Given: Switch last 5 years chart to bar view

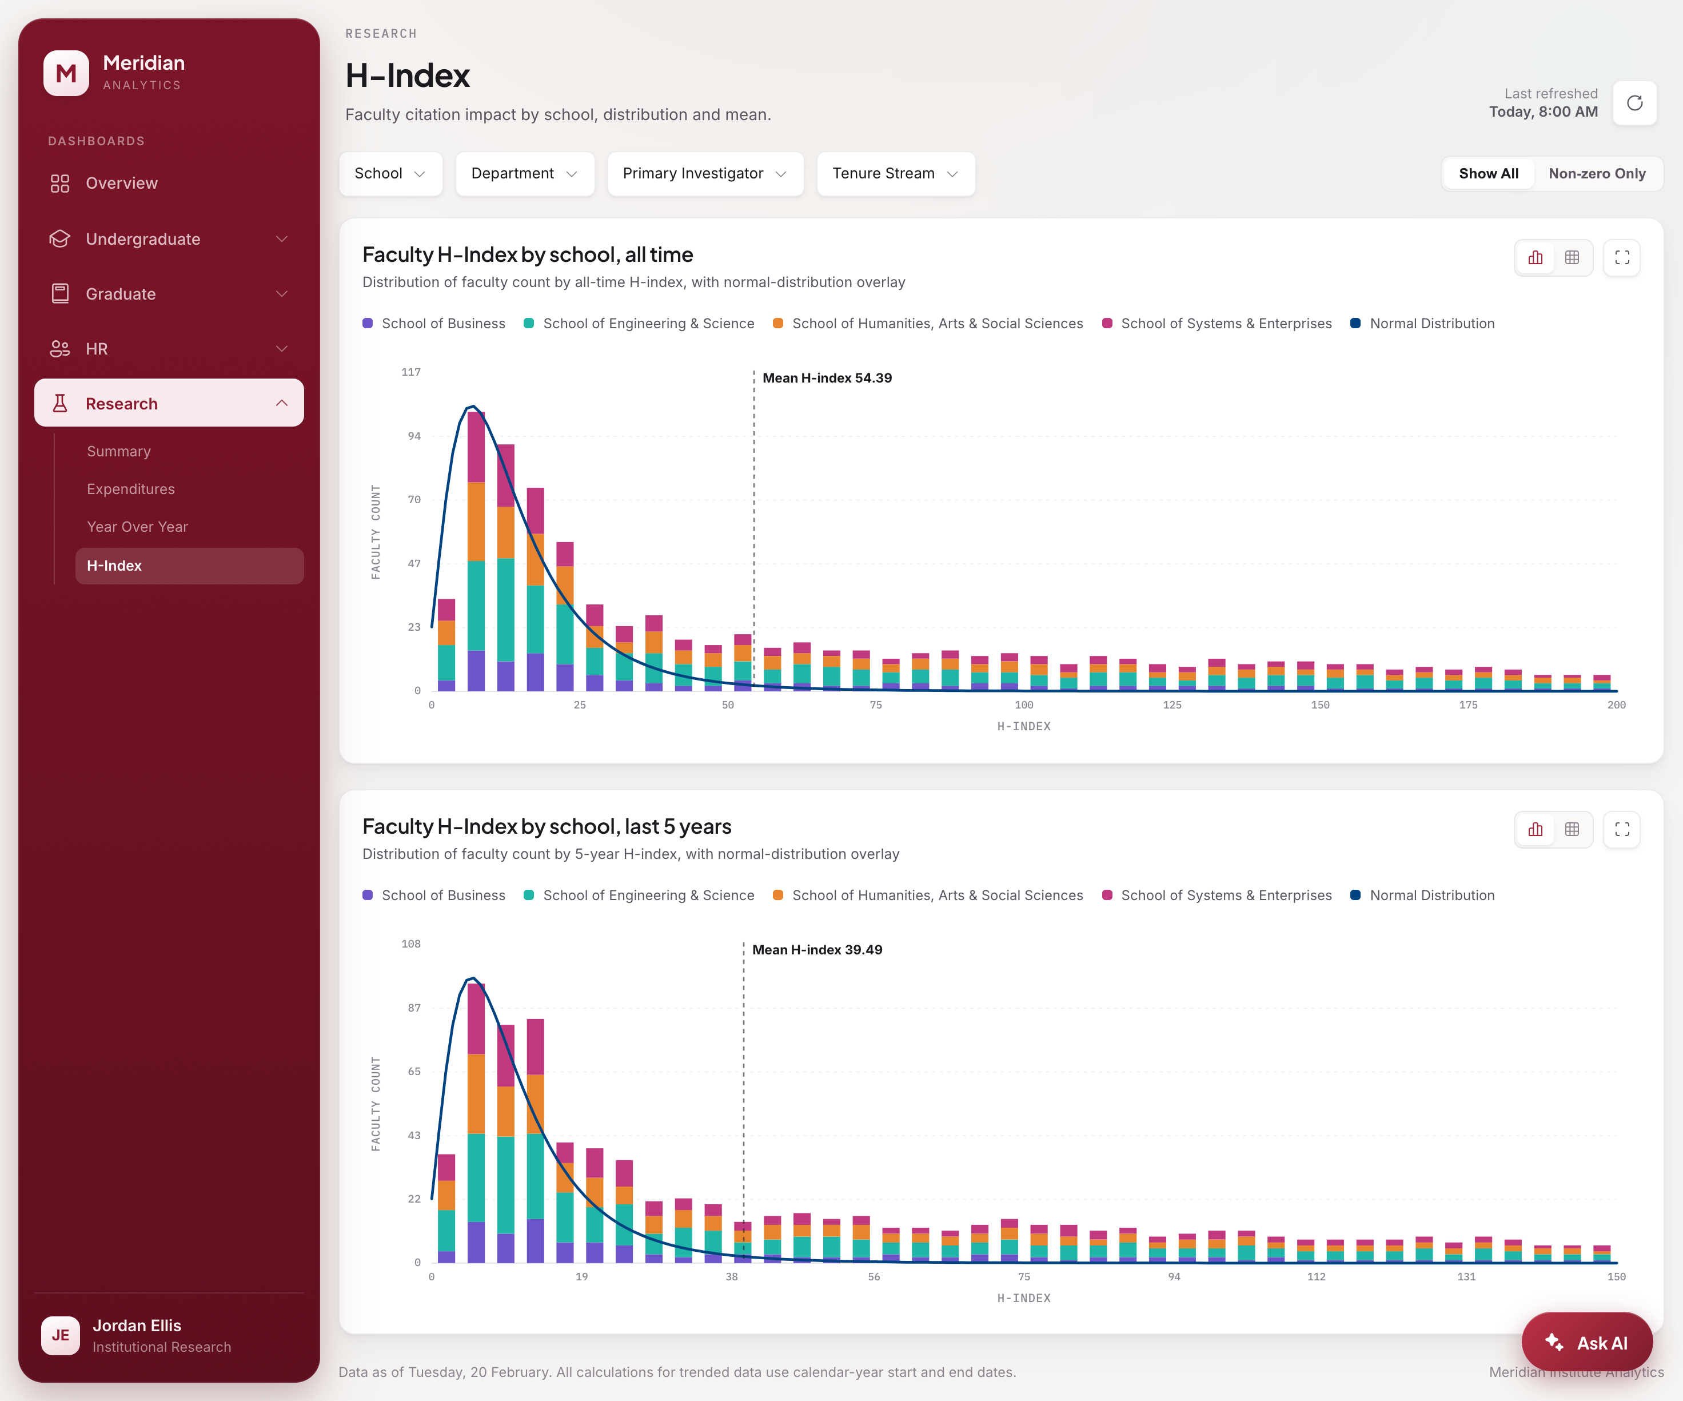Looking at the screenshot, I should pyautogui.click(x=1535, y=830).
